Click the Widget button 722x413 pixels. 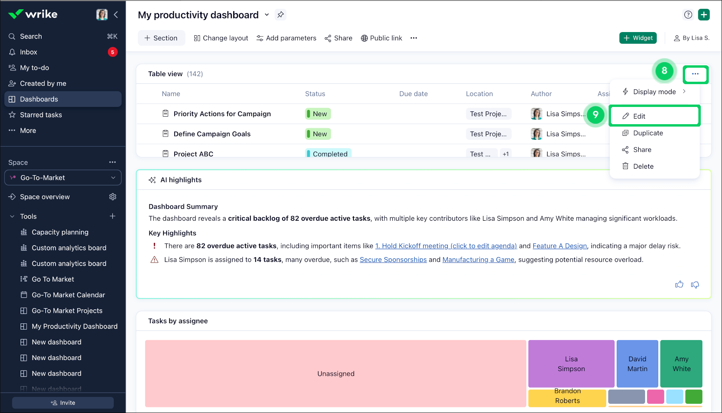638,38
